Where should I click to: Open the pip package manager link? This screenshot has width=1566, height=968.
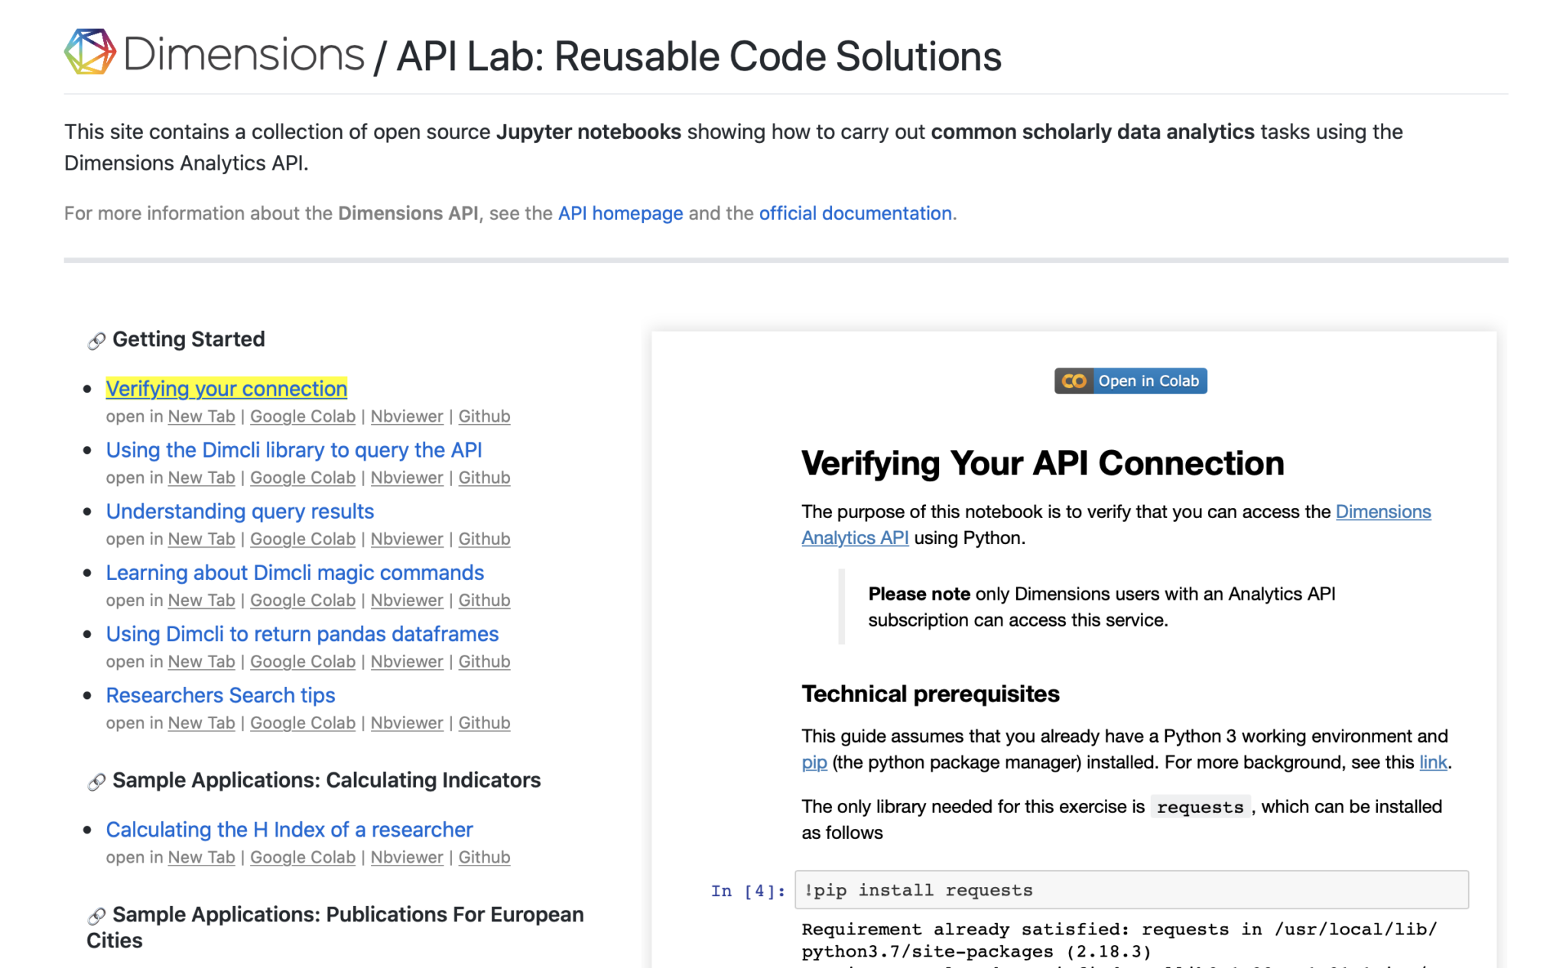coord(813,762)
